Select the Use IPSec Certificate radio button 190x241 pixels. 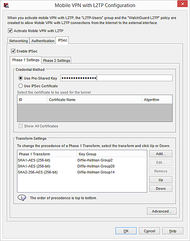point(20,86)
